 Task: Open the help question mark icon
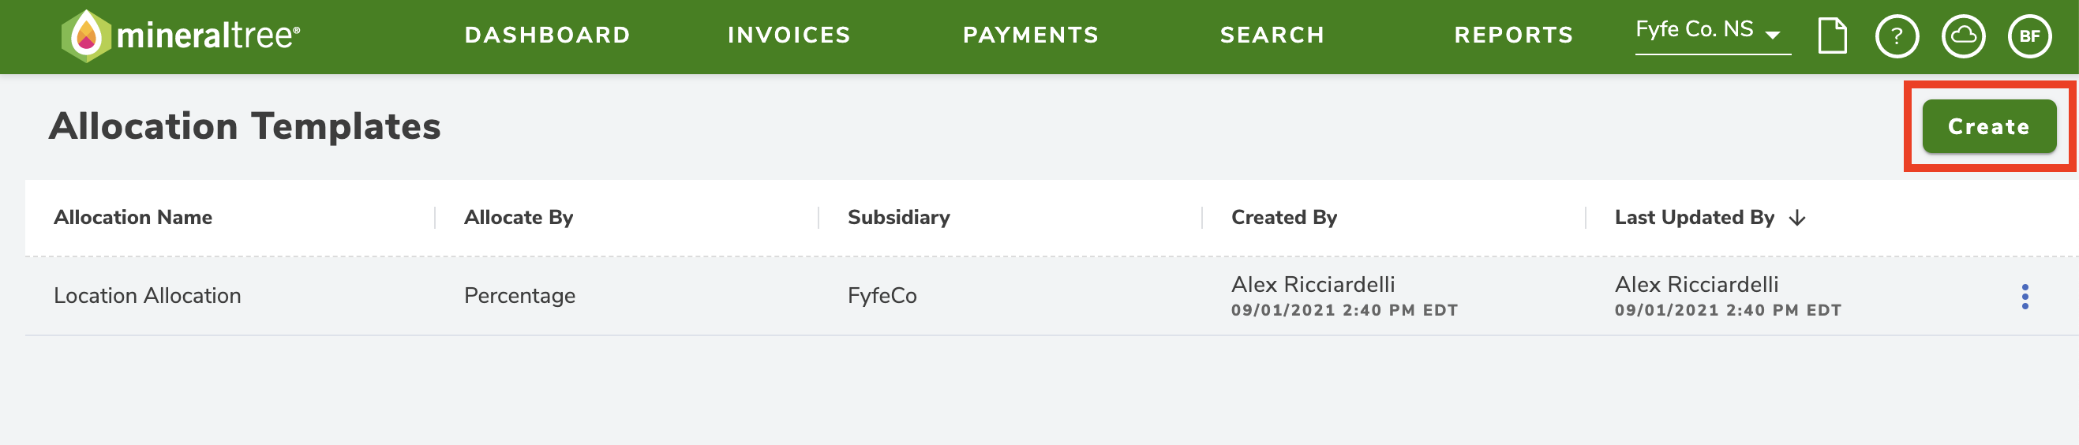[1897, 36]
